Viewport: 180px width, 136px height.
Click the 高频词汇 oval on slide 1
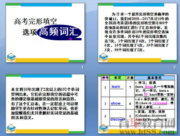tap(59, 32)
